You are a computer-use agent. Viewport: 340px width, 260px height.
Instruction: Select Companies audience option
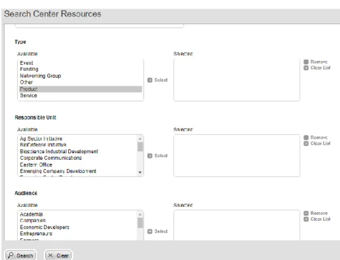tap(78, 221)
